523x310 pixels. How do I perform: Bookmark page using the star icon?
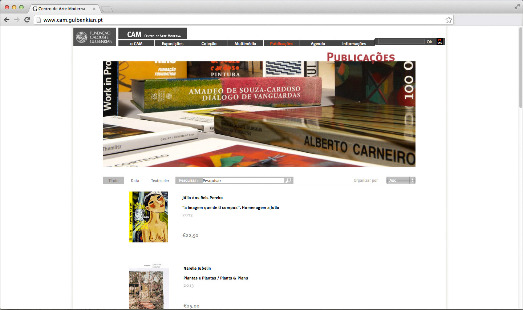point(449,20)
